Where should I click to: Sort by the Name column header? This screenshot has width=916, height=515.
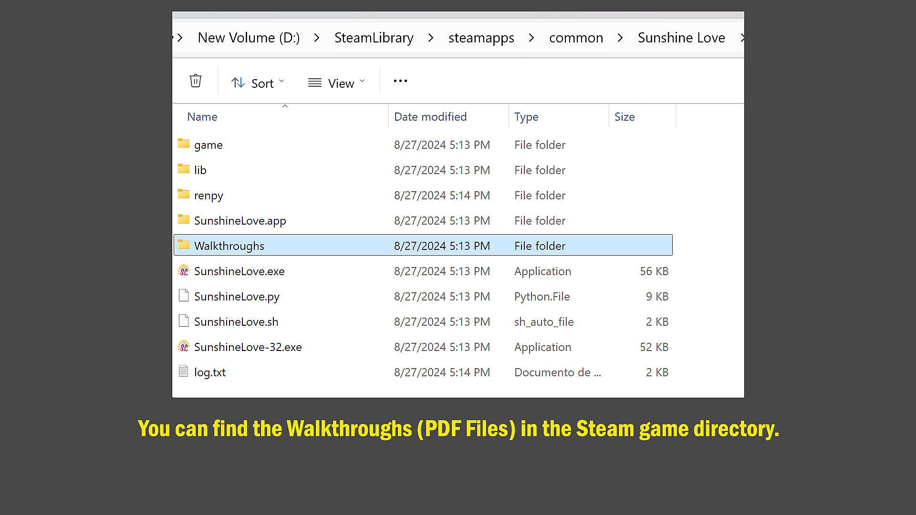pyautogui.click(x=202, y=117)
